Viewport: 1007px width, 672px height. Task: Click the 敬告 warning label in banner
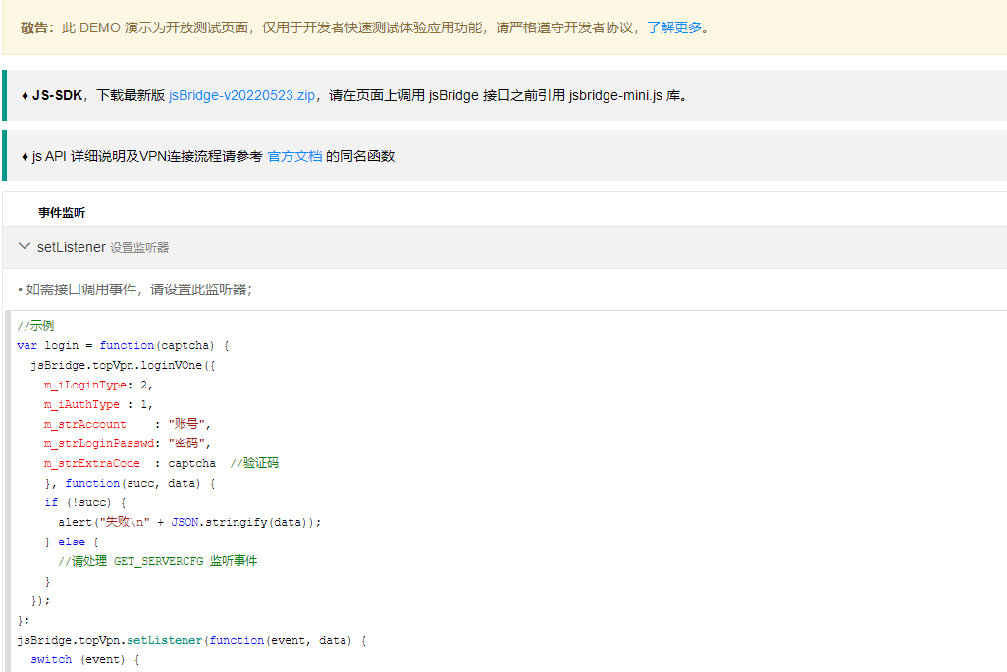(37, 27)
